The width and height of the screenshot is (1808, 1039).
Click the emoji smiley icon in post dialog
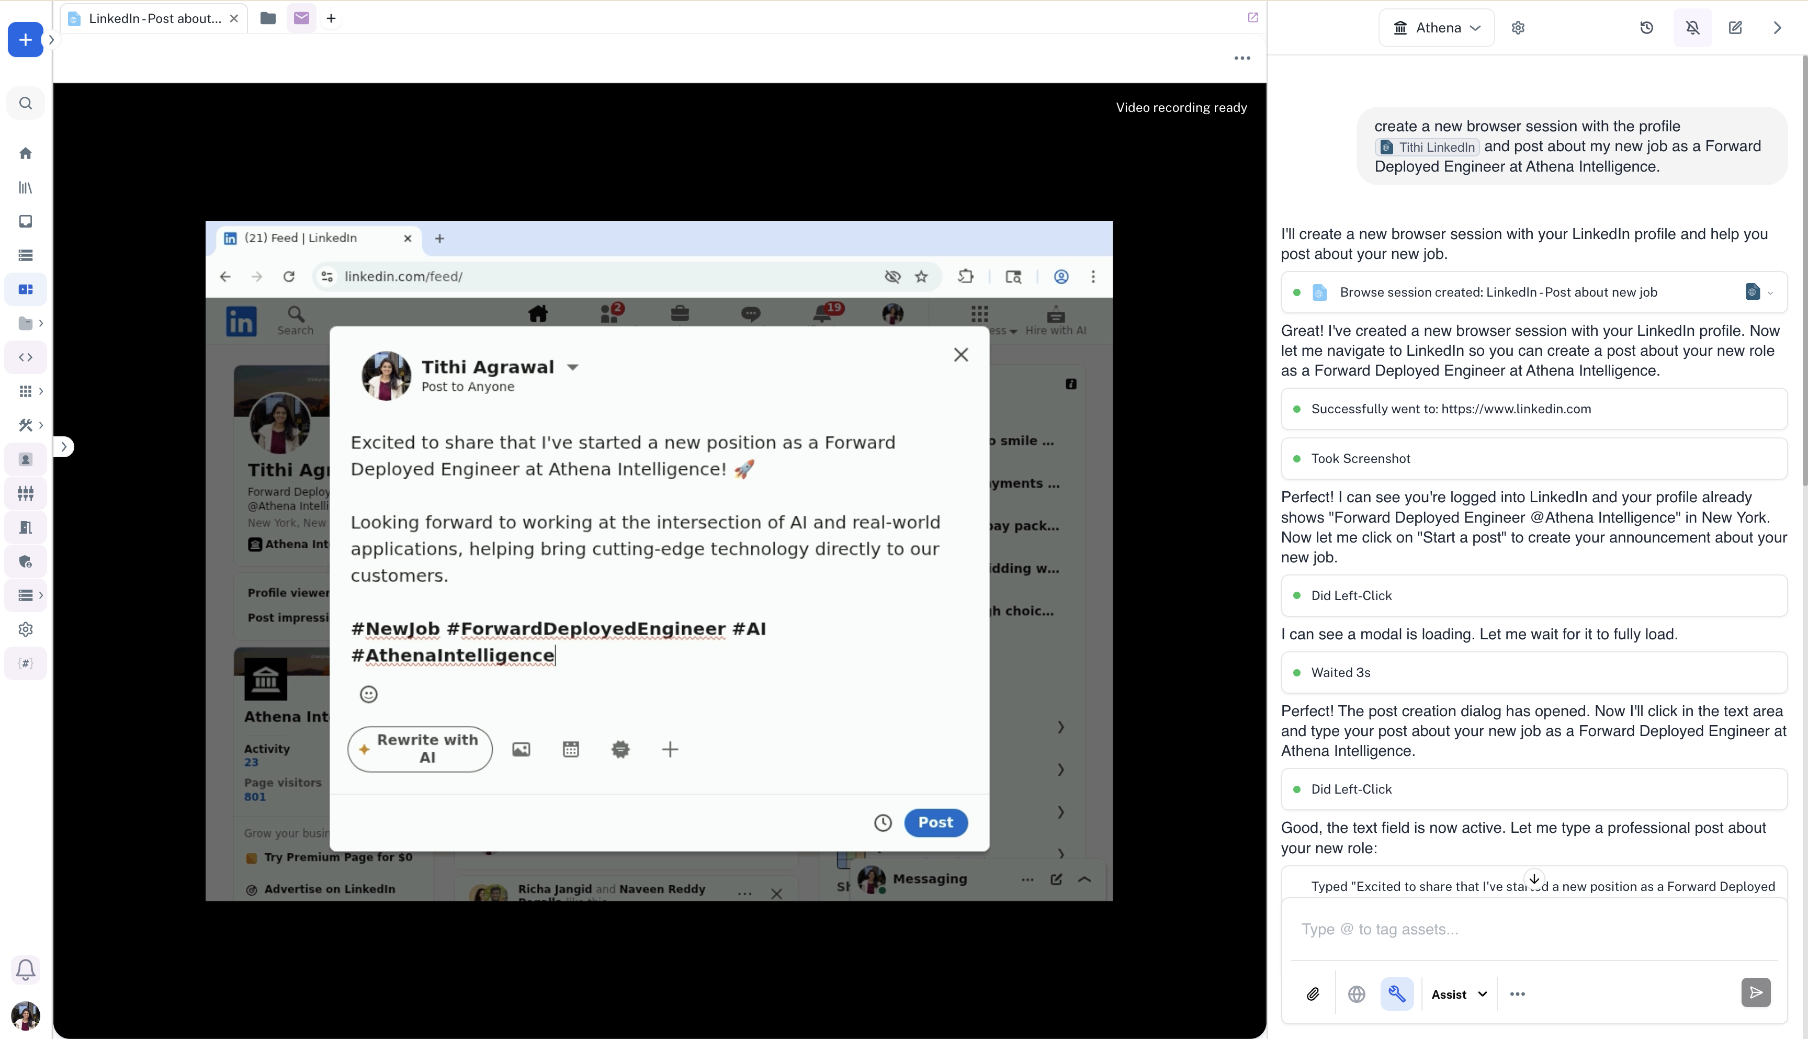pos(368,694)
